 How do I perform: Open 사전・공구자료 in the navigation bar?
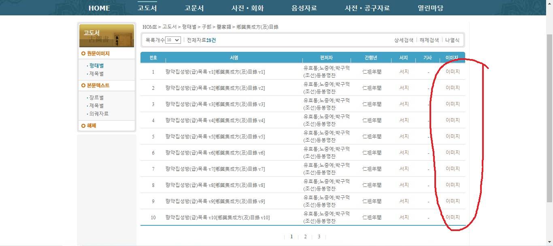tap(367, 8)
